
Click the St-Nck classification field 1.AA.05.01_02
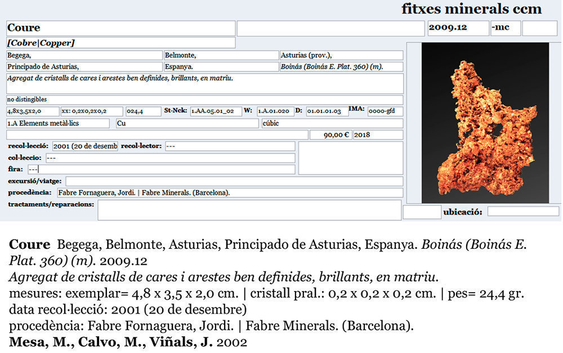(216, 111)
